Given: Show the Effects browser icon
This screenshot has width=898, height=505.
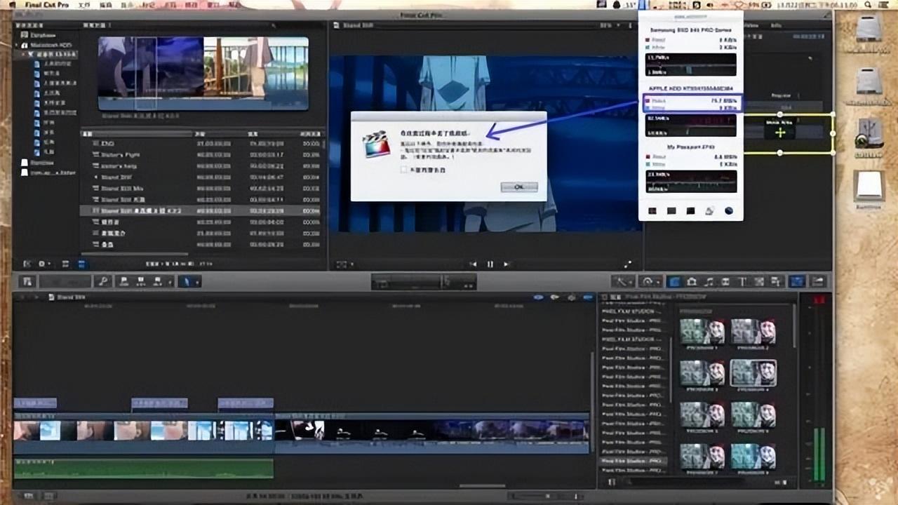Looking at the screenshot, I should click(x=673, y=282).
